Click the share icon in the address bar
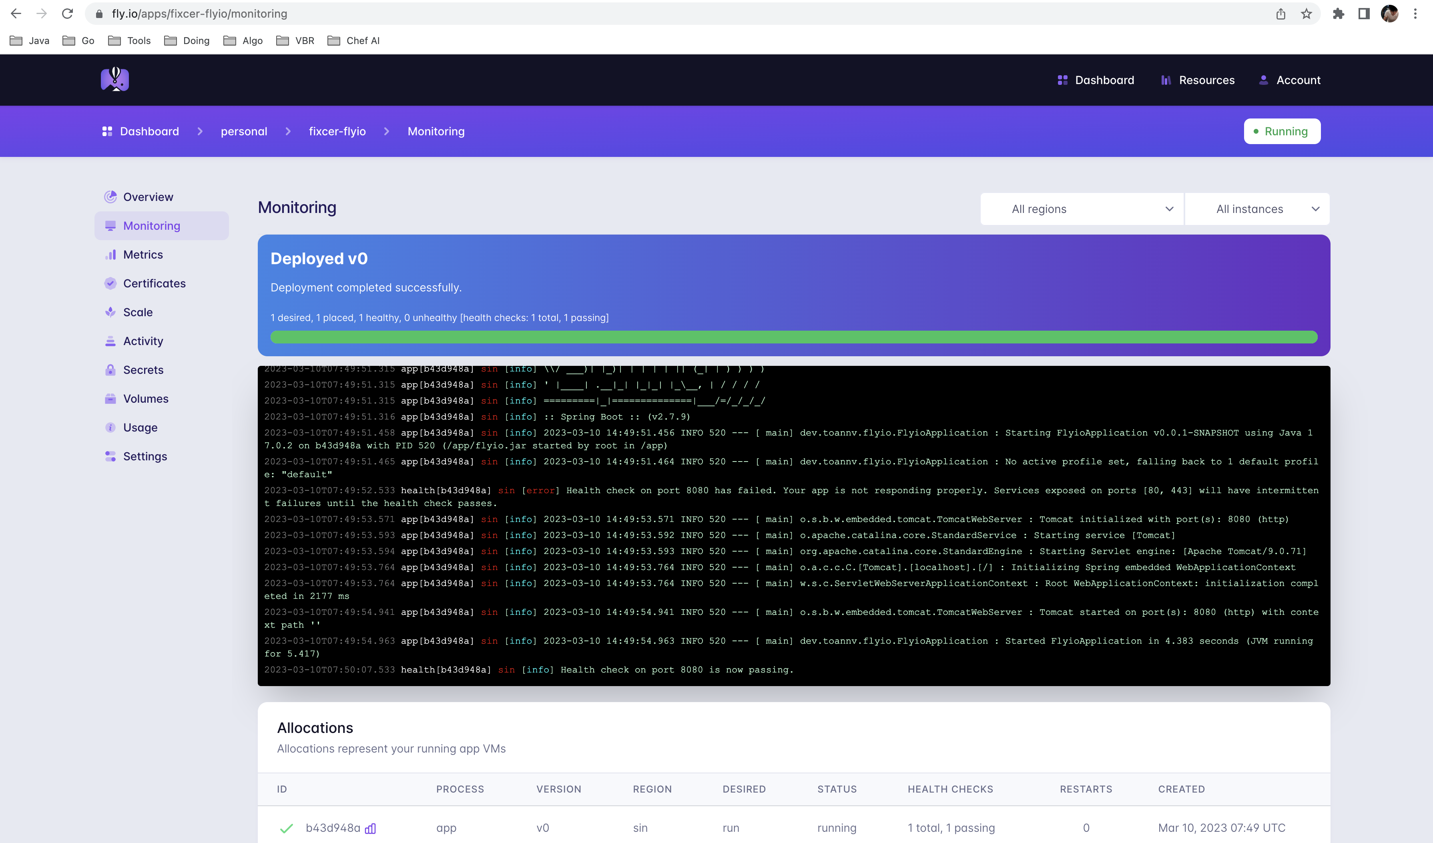Screen dimensions: 1433x843 (1280, 14)
